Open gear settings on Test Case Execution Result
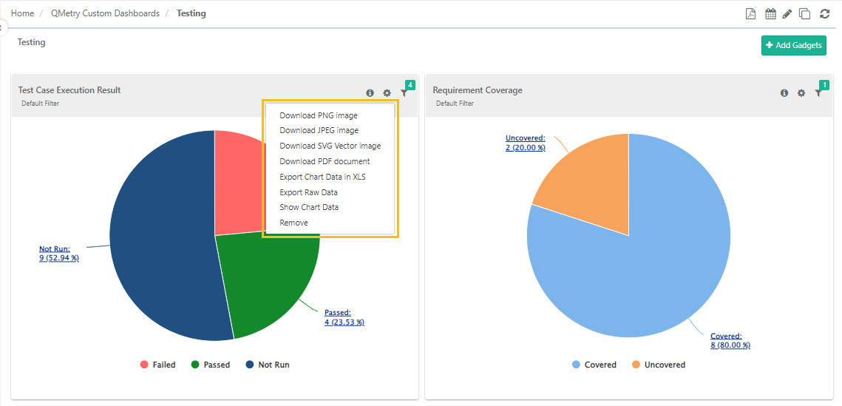 pos(387,93)
